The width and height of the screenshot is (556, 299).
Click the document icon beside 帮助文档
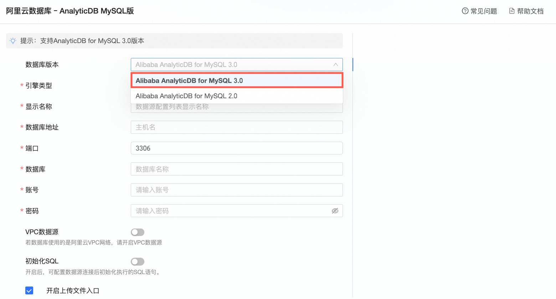(512, 11)
